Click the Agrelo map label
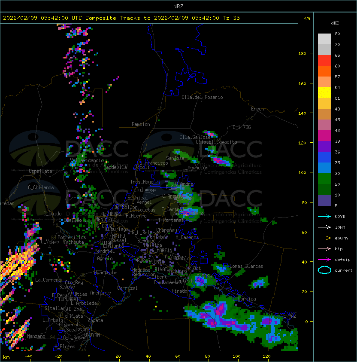Screen dimensions: 357x362 (x=105, y=258)
